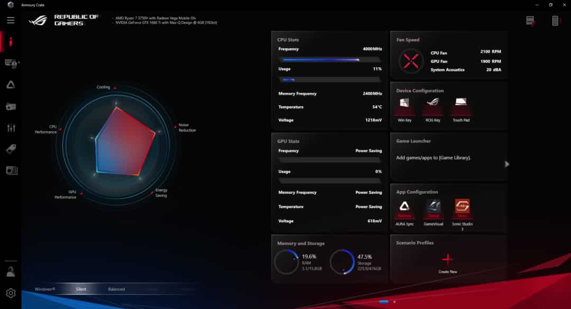Open the AURA Sync app configuration
The image size is (571, 309).
[404, 213]
